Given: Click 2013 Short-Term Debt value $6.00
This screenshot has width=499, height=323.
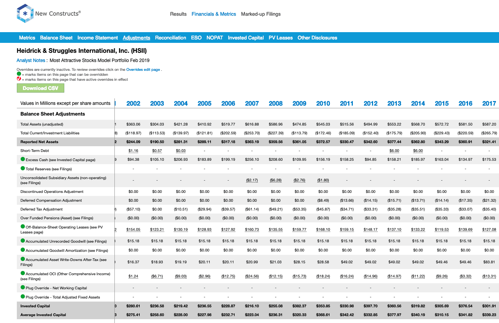Looking at the screenshot, I should [394, 151].
